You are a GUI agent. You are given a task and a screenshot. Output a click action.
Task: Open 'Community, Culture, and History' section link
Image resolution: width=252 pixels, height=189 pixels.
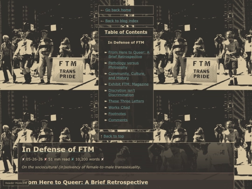[x=126, y=76]
